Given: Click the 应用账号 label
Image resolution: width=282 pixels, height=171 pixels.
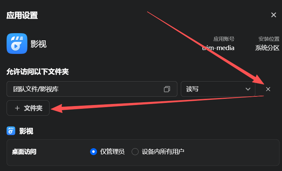Looking at the screenshot, I should (x=224, y=39).
